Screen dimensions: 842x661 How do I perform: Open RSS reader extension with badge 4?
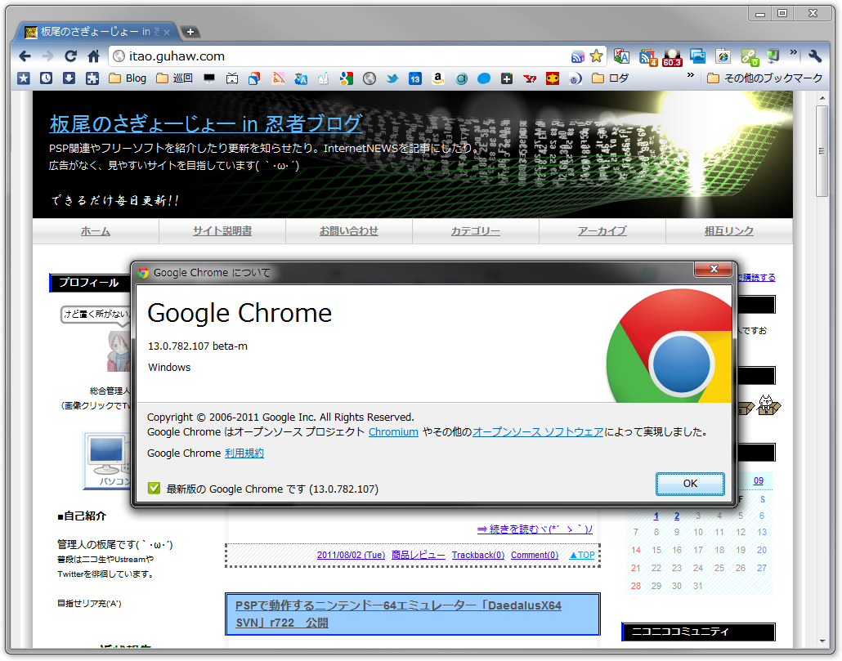point(647,57)
